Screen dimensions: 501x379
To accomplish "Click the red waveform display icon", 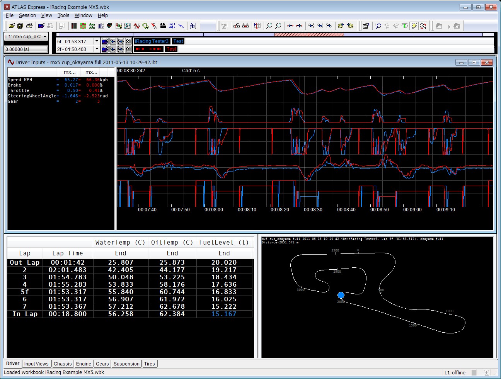I will coord(136,26).
